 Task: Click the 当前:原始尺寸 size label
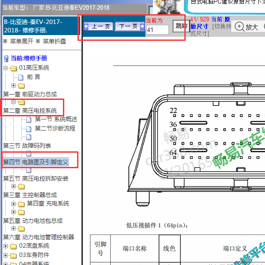(x=210, y=23)
